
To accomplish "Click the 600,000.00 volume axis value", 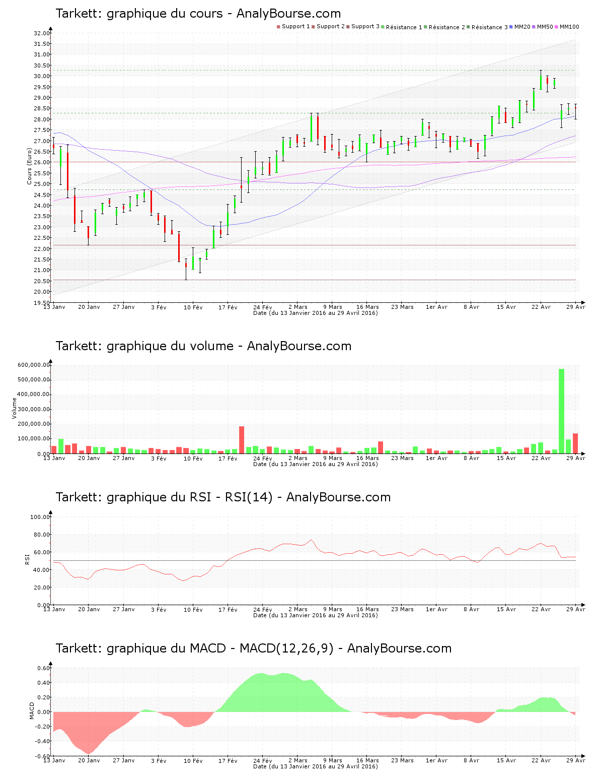I will point(33,365).
